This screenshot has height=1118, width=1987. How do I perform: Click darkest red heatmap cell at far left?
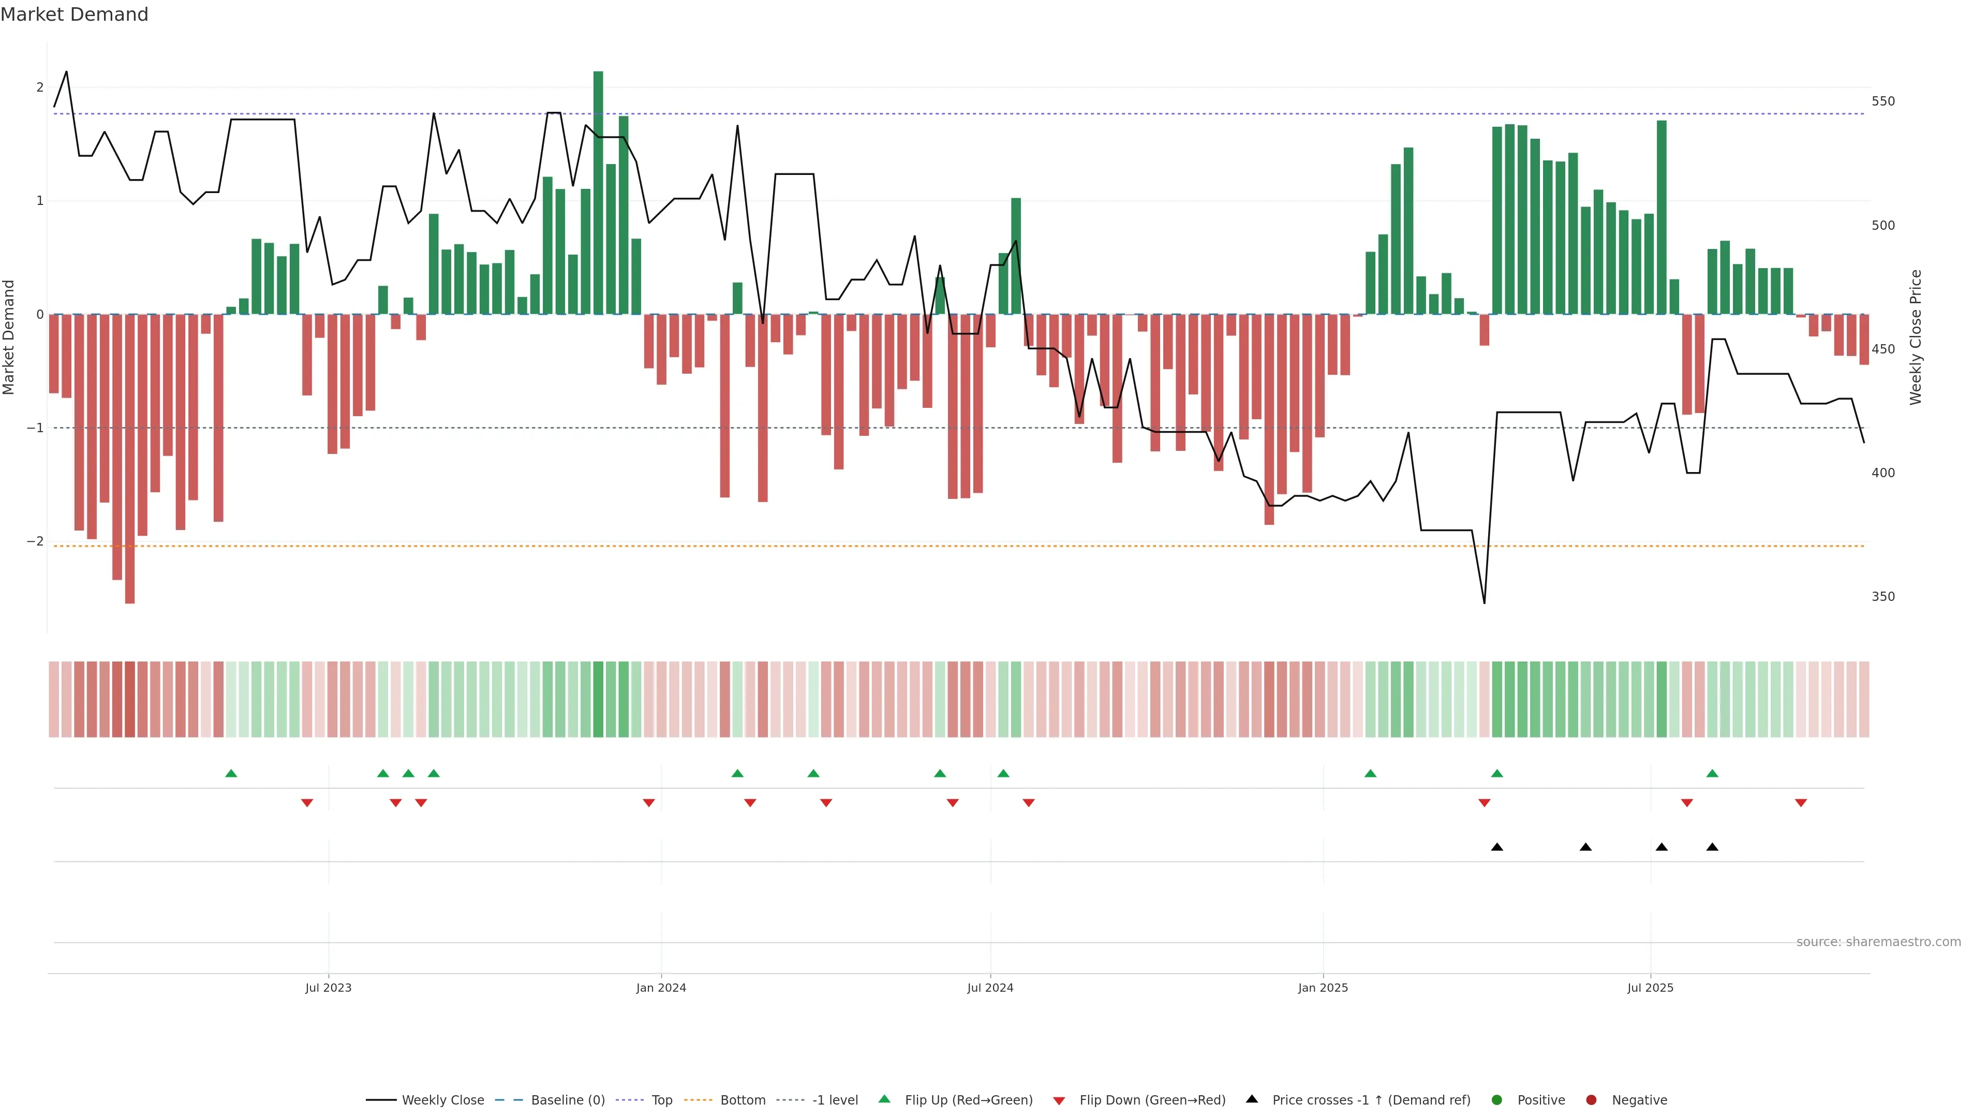tap(129, 699)
